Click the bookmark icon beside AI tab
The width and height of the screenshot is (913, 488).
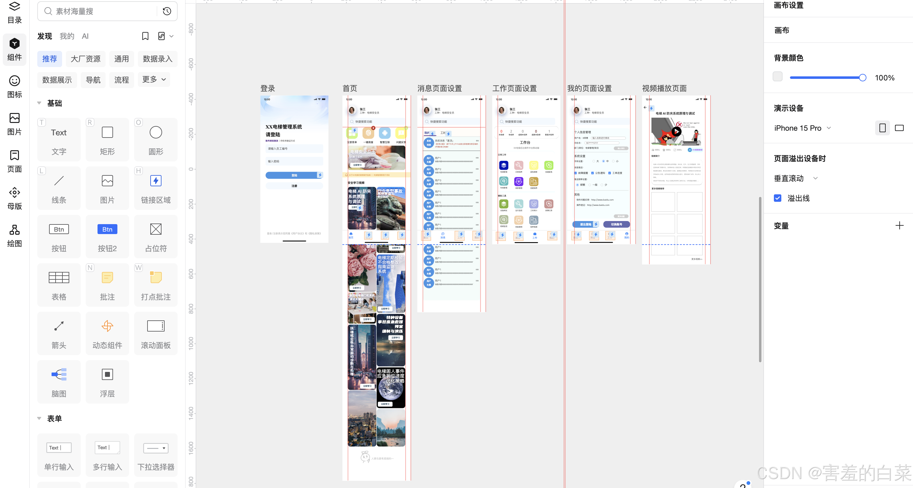(145, 36)
